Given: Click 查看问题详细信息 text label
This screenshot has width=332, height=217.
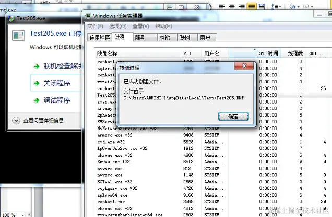Looking at the screenshot, I should (x=43, y=121).
